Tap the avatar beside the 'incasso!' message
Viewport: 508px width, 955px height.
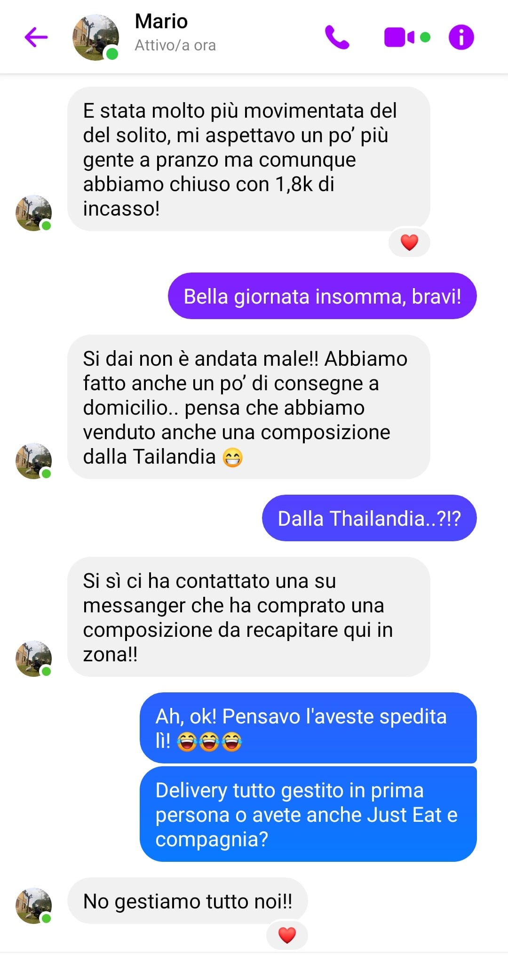[33, 213]
